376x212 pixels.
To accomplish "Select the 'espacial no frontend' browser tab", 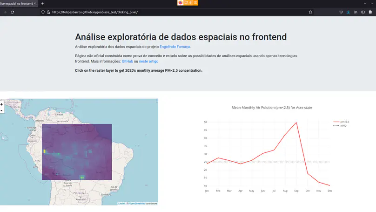I will tap(18, 4).
